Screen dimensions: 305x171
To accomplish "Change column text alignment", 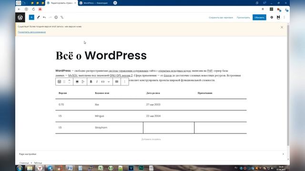I will (83, 82).
